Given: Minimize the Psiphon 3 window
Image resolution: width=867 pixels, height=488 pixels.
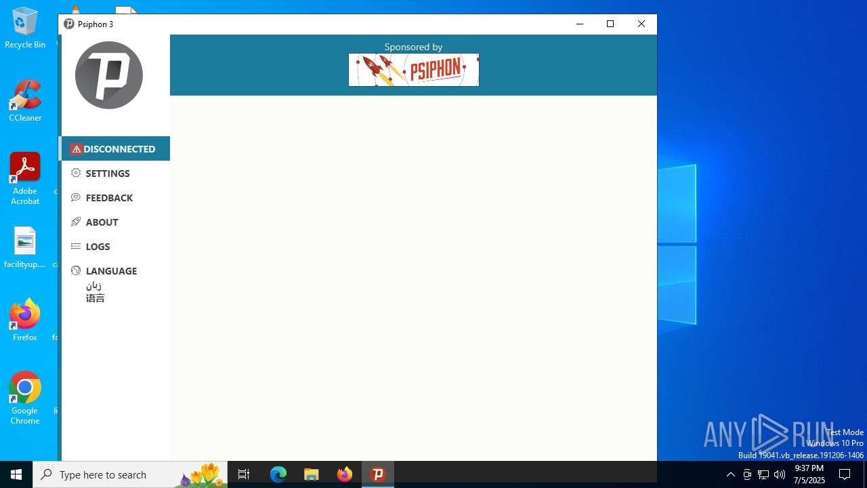Looking at the screenshot, I should pos(580,24).
